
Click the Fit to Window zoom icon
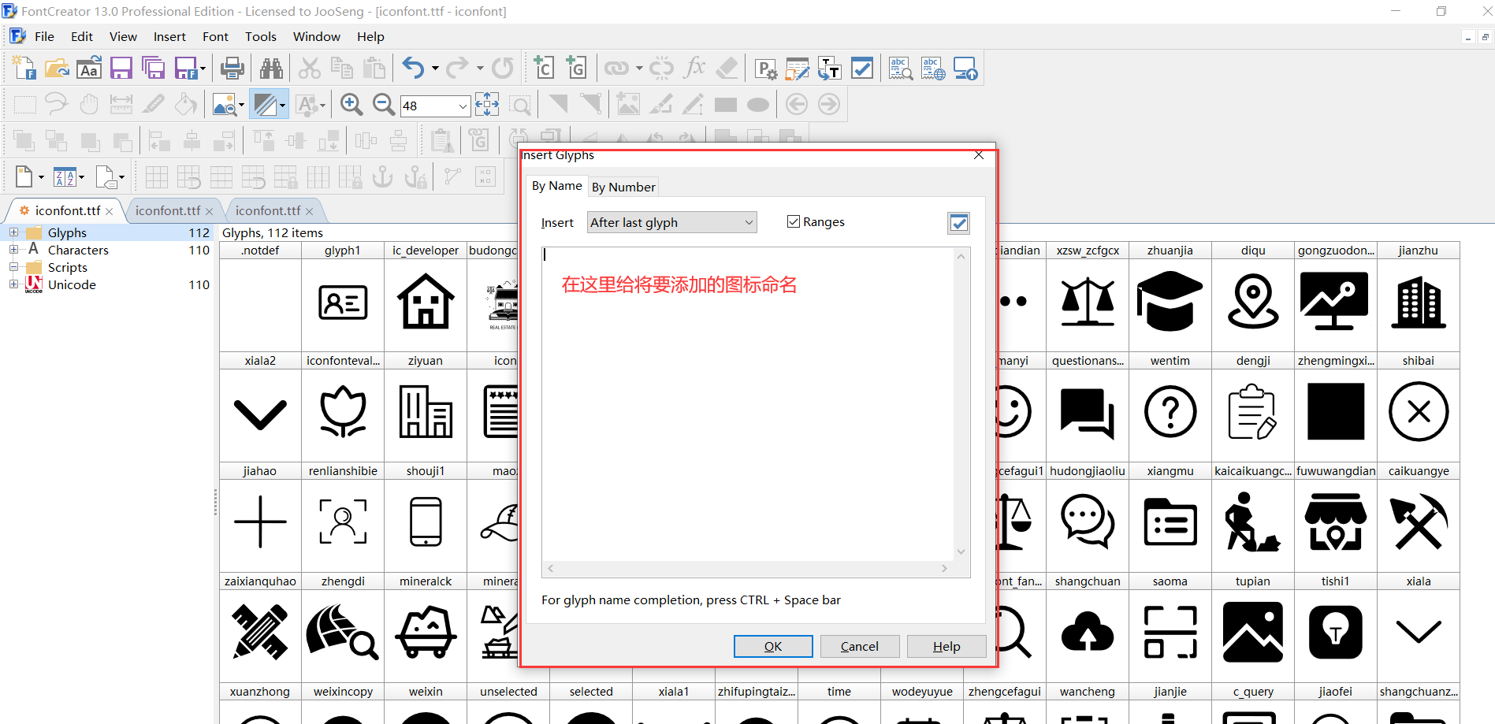point(487,104)
